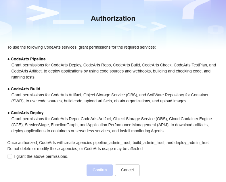Click the bullet beside CodeArts Build
The height and width of the screenshot is (182, 226).
(x=9, y=89)
